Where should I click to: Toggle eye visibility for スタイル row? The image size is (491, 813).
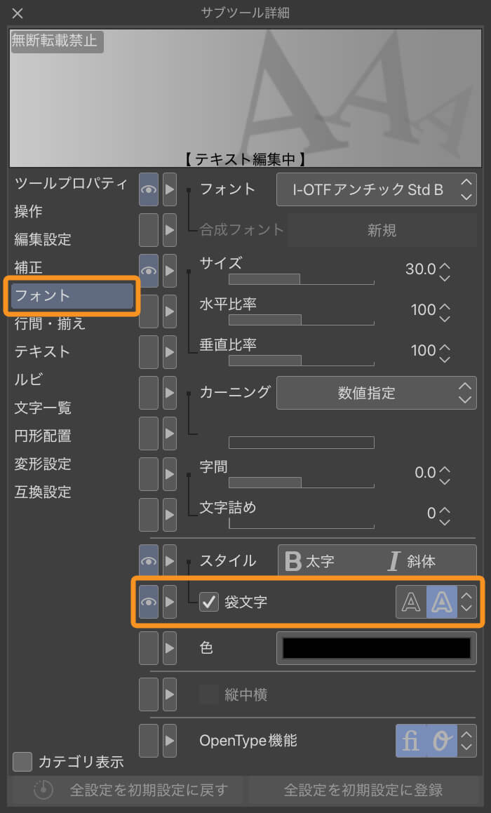[x=149, y=560]
